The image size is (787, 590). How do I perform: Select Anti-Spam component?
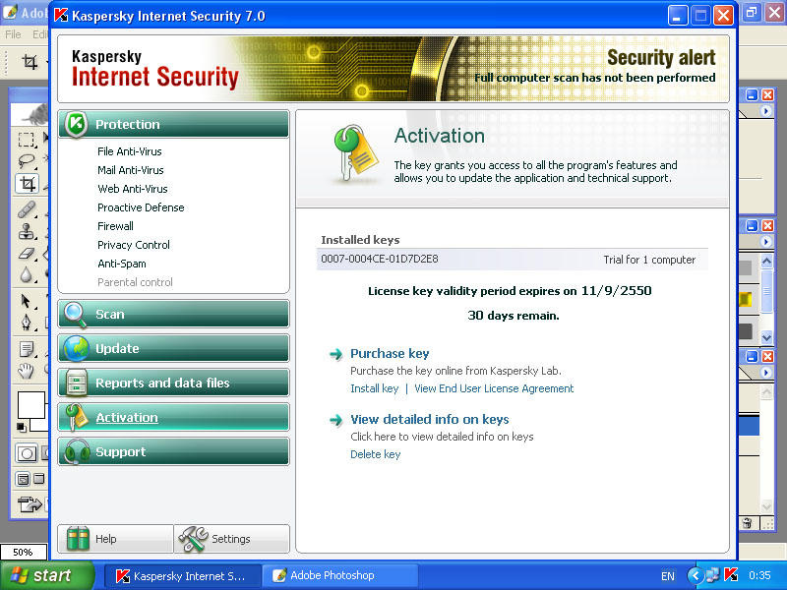(122, 264)
